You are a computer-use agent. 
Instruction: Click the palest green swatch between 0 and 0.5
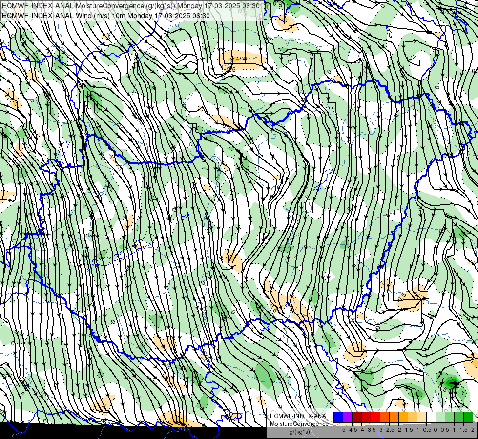(440, 418)
